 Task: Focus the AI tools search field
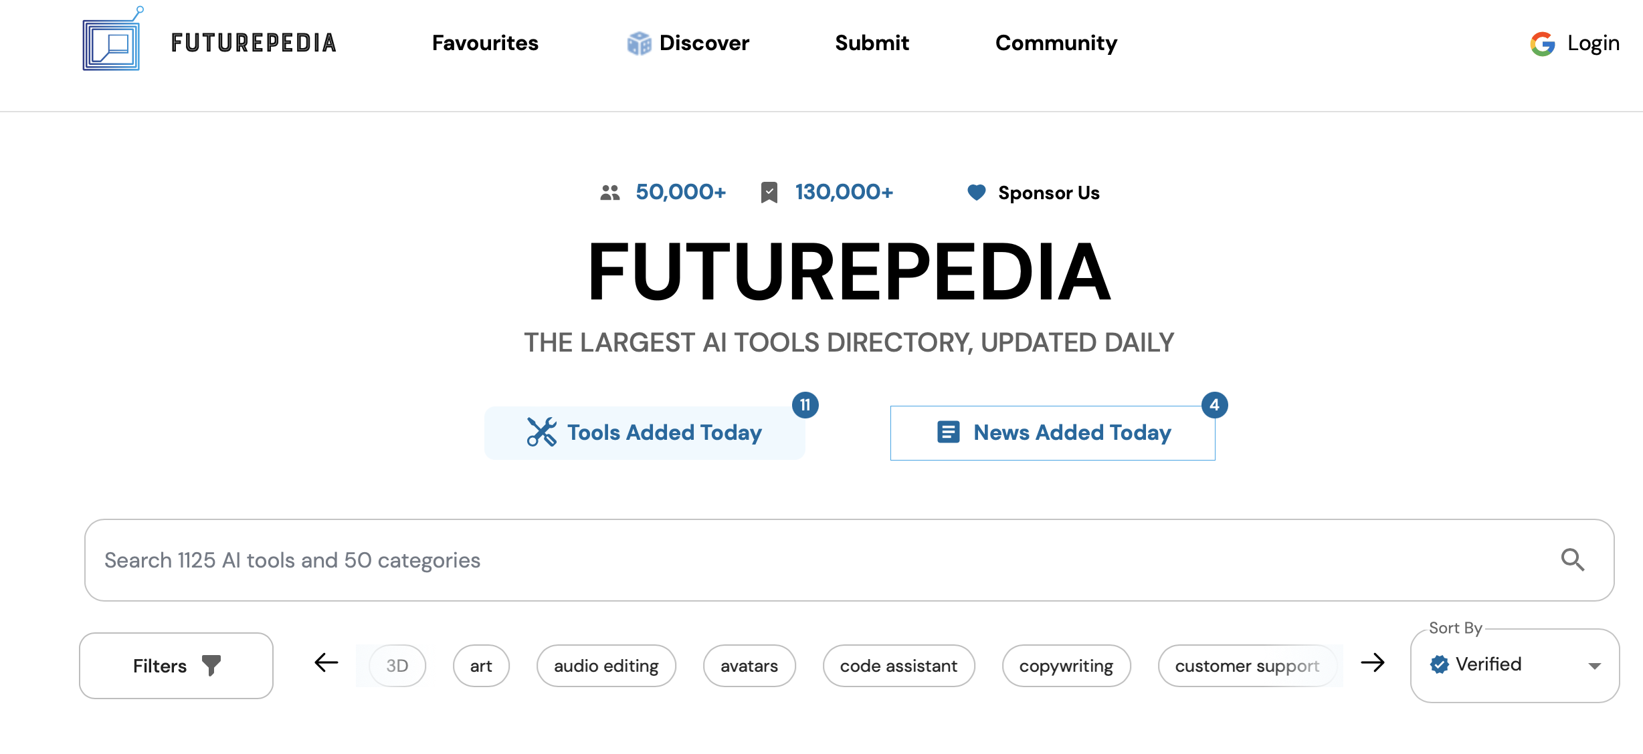(849, 560)
